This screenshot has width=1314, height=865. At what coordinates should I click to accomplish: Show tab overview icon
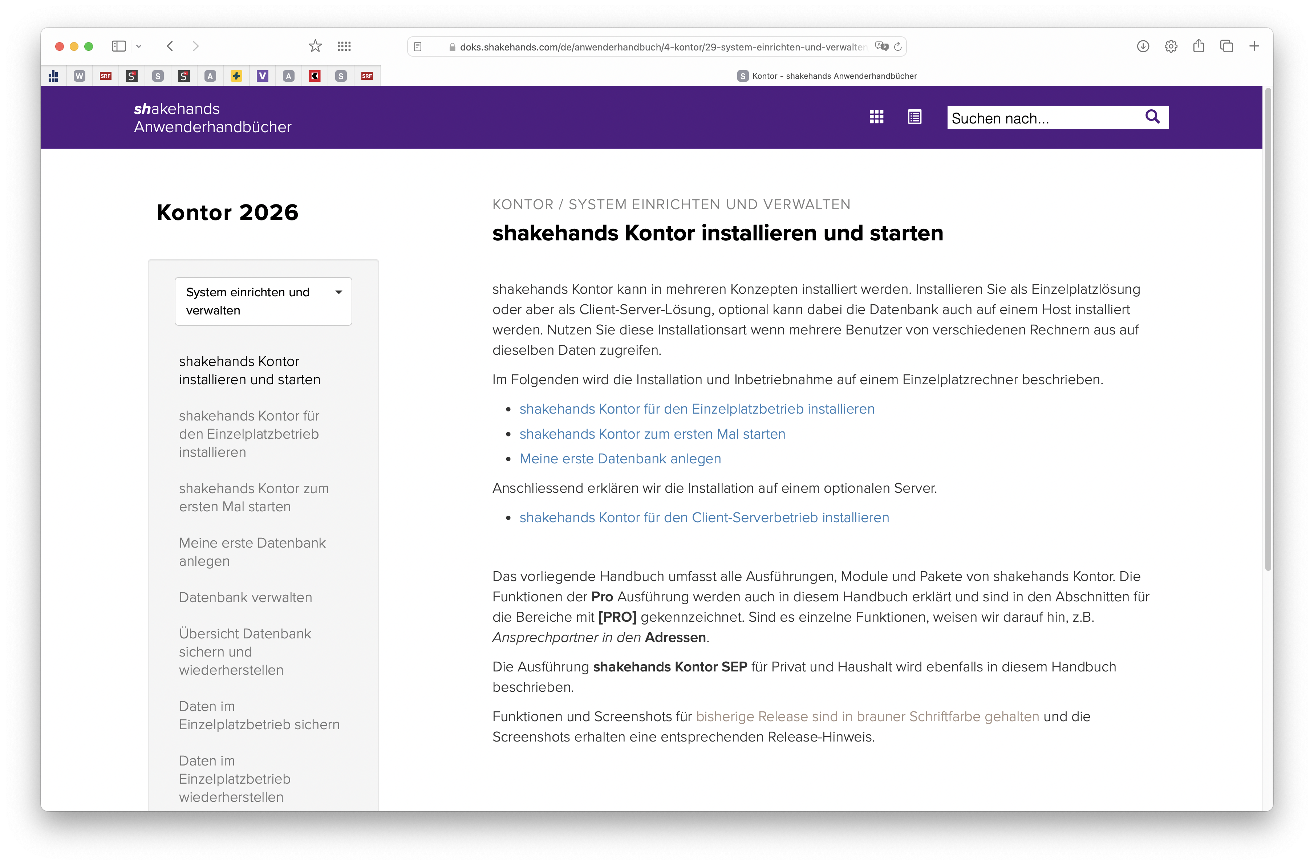(1226, 46)
